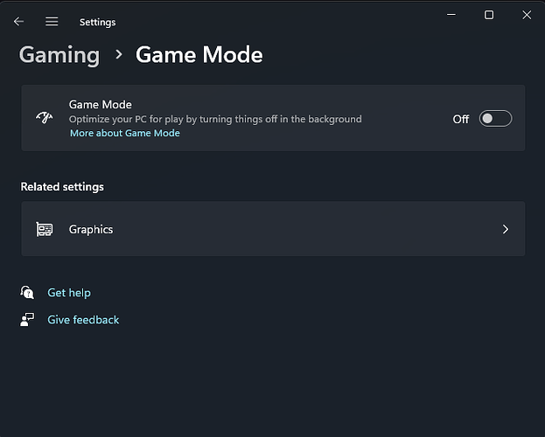Click the Off label beside the switch

click(461, 119)
